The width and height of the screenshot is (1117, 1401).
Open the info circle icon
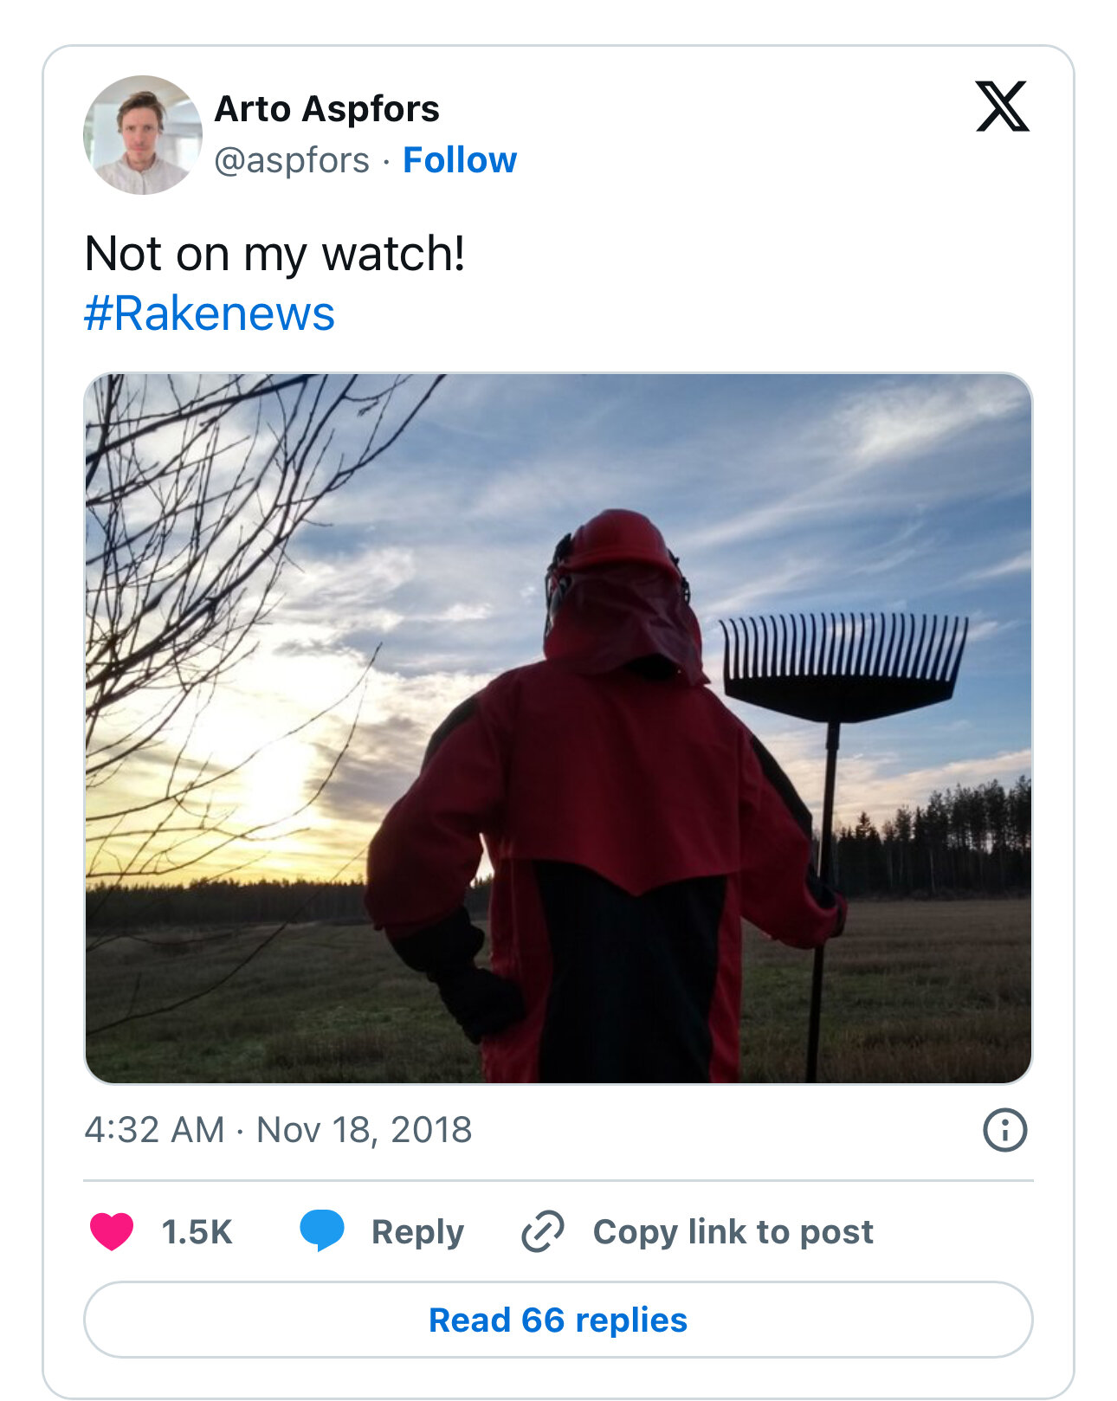1004,1130
